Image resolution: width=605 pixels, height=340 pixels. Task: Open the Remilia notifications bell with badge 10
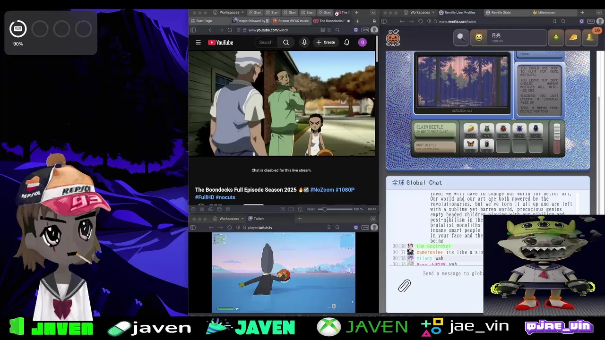(590, 37)
